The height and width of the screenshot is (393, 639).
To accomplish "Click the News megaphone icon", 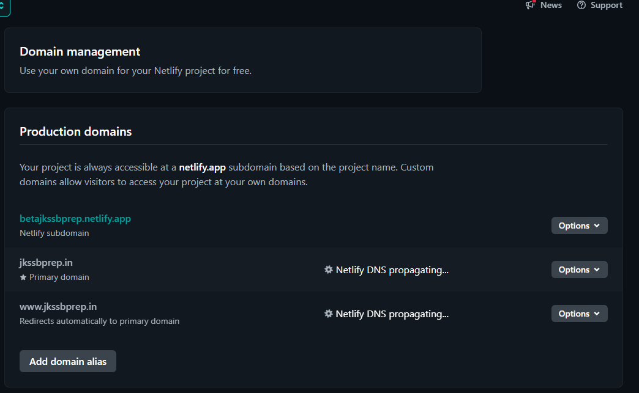I will click(x=530, y=5).
